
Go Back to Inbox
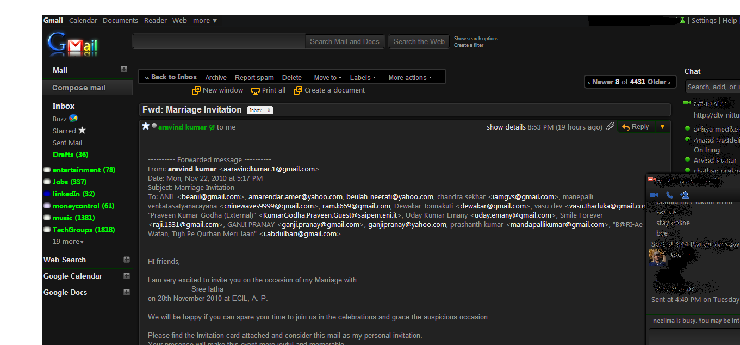[x=171, y=77]
